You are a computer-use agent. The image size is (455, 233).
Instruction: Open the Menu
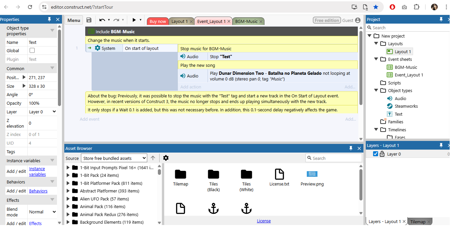coord(73,20)
